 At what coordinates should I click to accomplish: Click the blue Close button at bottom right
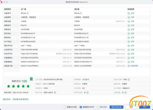145,107
